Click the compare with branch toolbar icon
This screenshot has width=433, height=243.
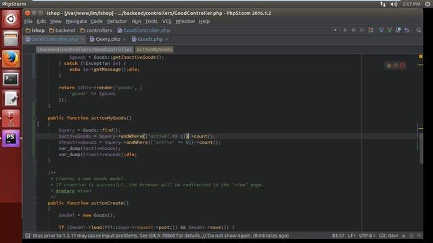coord(398,30)
